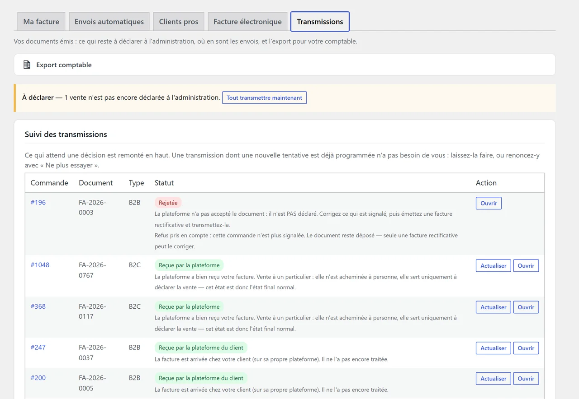The image size is (579, 399).
Task: Select document number FA-2026-0005
Action: [92, 383]
